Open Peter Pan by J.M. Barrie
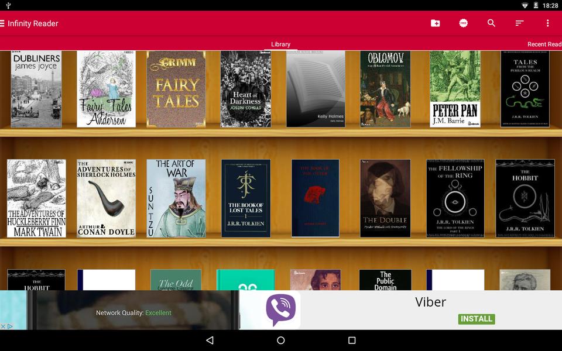 pyautogui.click(x=455, y=89)
